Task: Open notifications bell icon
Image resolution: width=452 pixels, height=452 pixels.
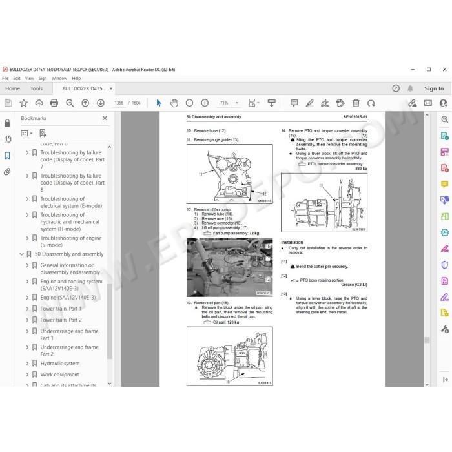Action: (410, 88)
